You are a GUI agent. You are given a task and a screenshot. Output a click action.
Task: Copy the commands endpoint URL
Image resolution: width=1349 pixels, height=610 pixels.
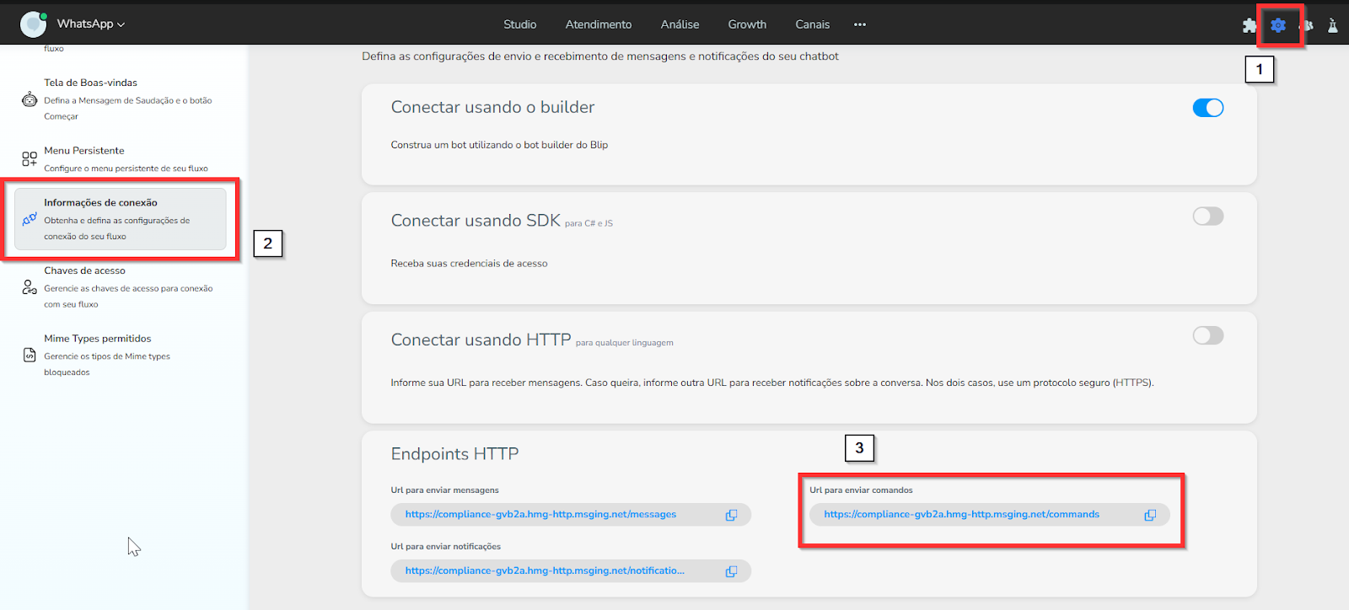coord(1150,515)
